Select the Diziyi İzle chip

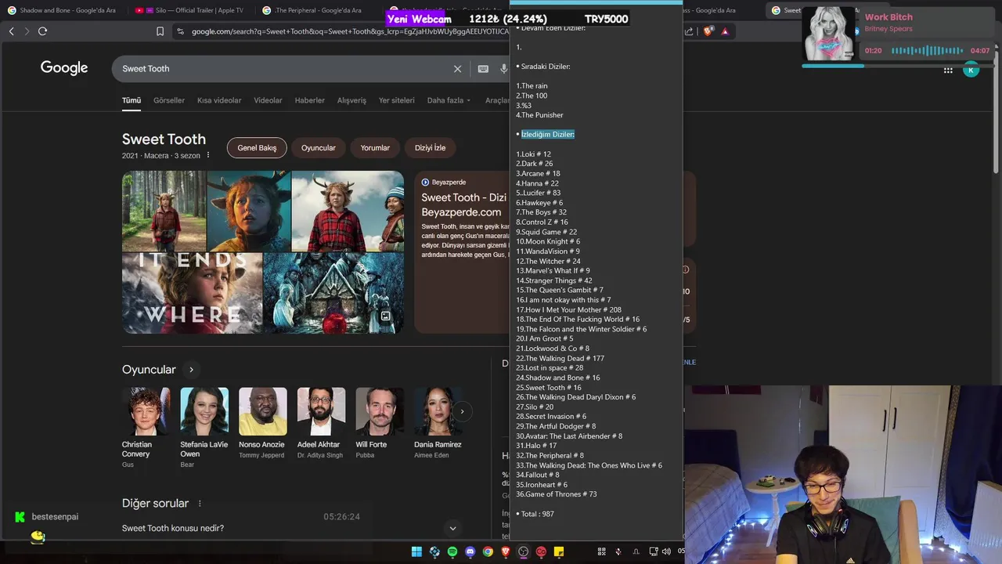[430, 148]
